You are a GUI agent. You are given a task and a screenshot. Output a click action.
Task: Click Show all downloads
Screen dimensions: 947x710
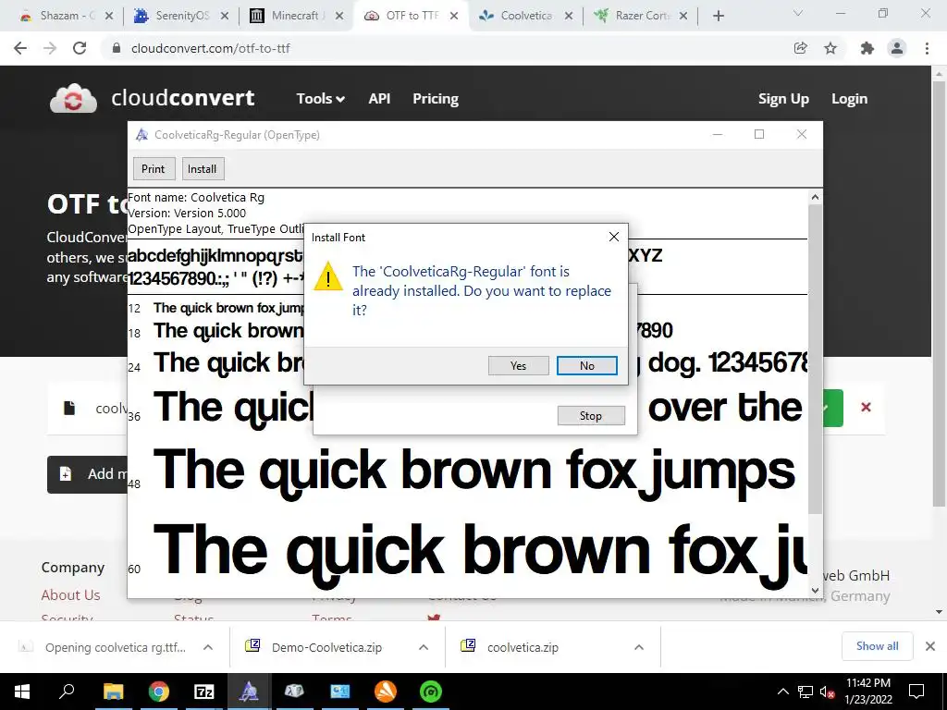(877, 646)
